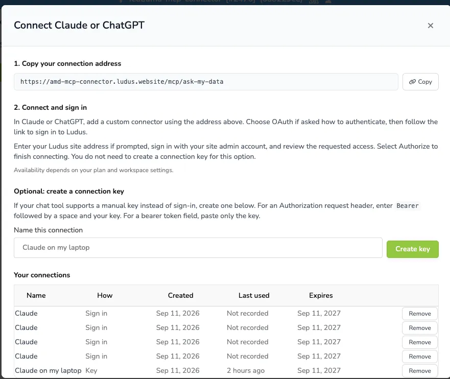Click the "Name this connection" label
Viewport: 450px width, 379px height.
[48, 230]
